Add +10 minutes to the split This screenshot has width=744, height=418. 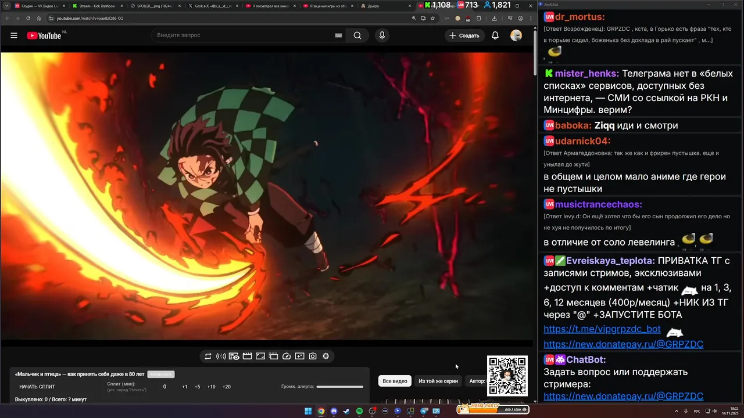click(x=212, y=387)
